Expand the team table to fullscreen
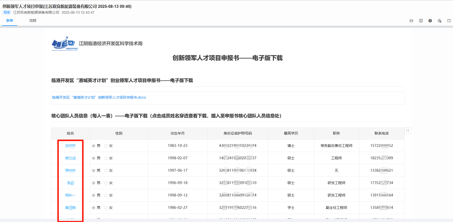Screen dimensions: 453x222 pos(408,130)
